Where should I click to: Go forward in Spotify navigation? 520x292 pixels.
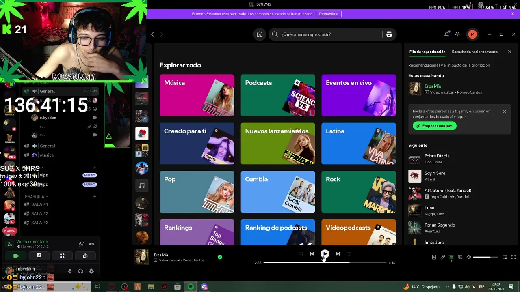pyautogui.click(x=161, y=34)
